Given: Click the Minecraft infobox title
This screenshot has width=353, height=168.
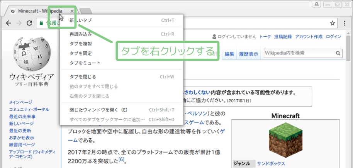Looking at the screenshot, I should click(x=285, y=116).
